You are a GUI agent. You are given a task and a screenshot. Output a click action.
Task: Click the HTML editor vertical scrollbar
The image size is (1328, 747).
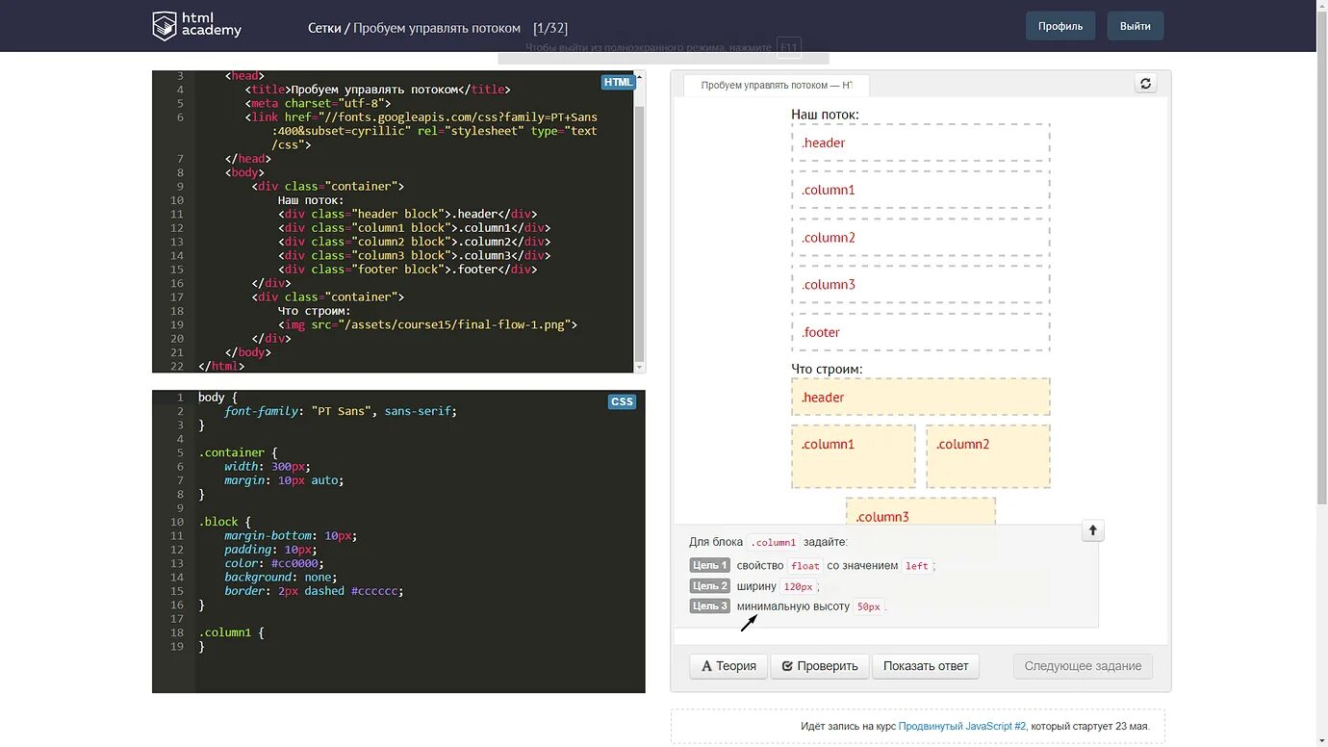pyautogui.click(x=640, y=221)
